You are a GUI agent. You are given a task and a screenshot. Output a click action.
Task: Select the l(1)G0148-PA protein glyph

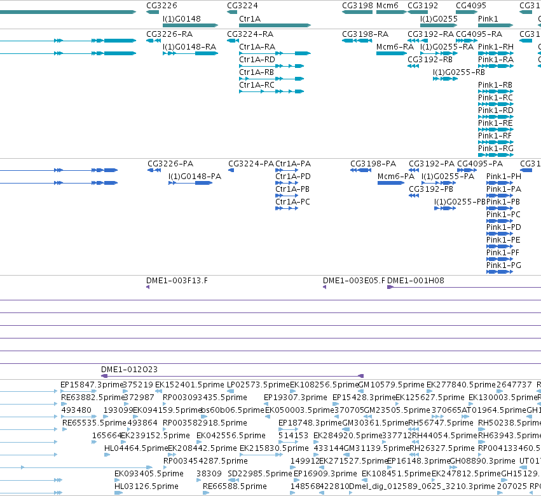(190, 183)
